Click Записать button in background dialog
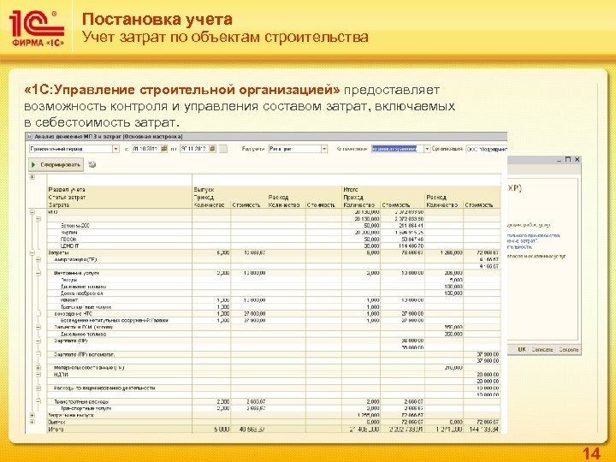Viewport: 616px width, 462px height. point(542,349)
